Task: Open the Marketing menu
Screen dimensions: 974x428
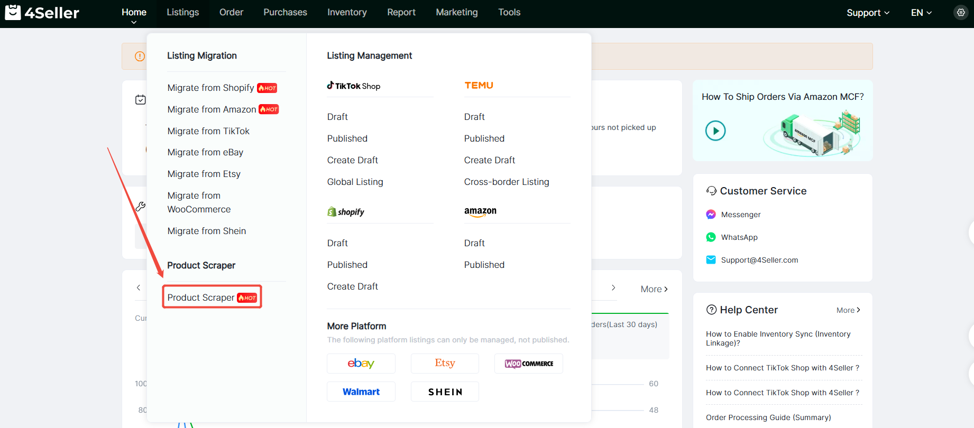Action: pyautogui.click(x=457, y=12)
